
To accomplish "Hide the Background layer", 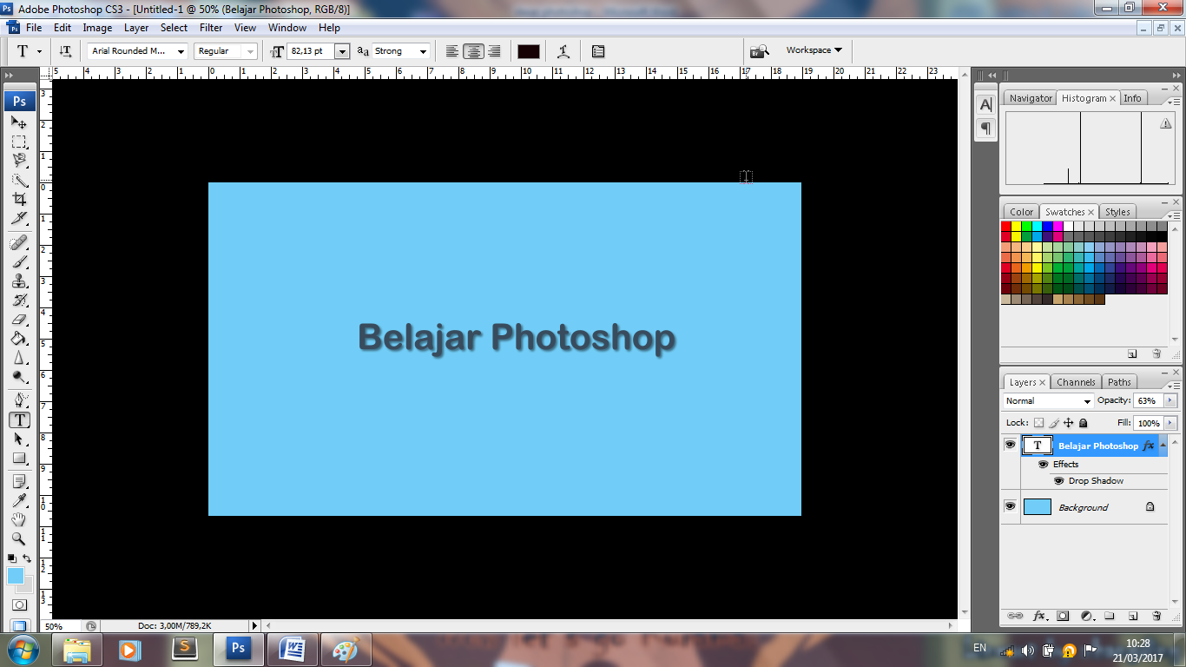I will click(1010, 506).
